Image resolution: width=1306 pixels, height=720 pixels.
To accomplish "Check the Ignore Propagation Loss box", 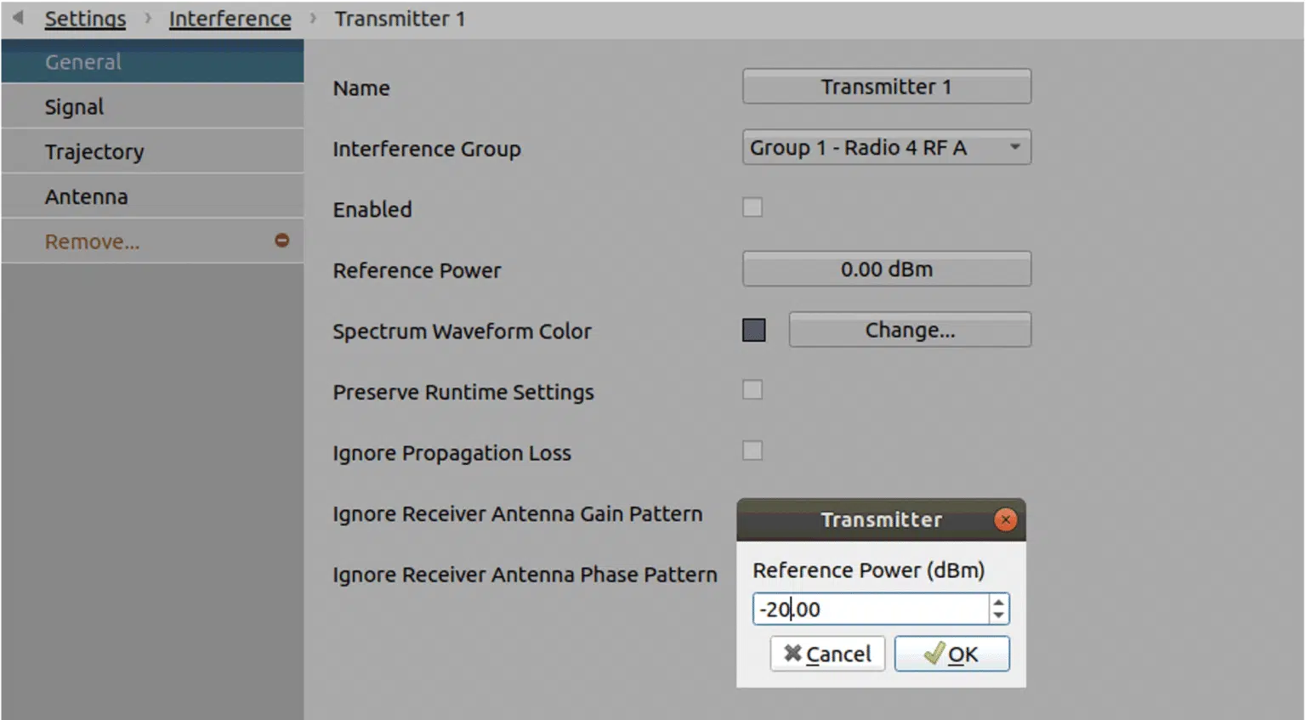I will [752, 451].
